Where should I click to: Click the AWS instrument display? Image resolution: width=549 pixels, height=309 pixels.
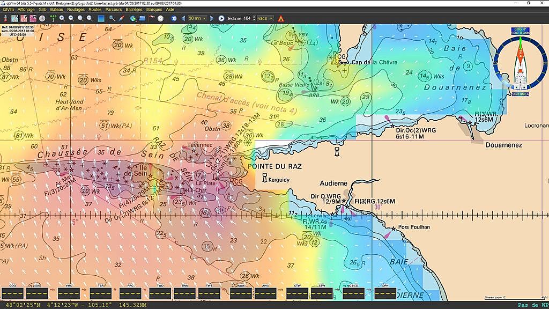[x=265, y=293]
